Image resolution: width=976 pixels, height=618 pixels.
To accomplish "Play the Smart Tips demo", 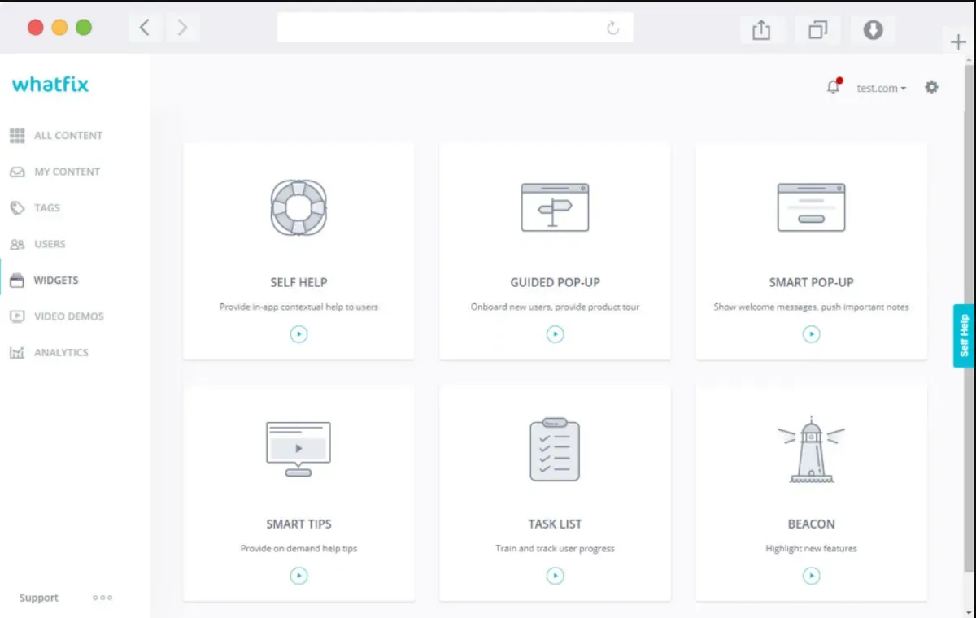I will 298,575.
